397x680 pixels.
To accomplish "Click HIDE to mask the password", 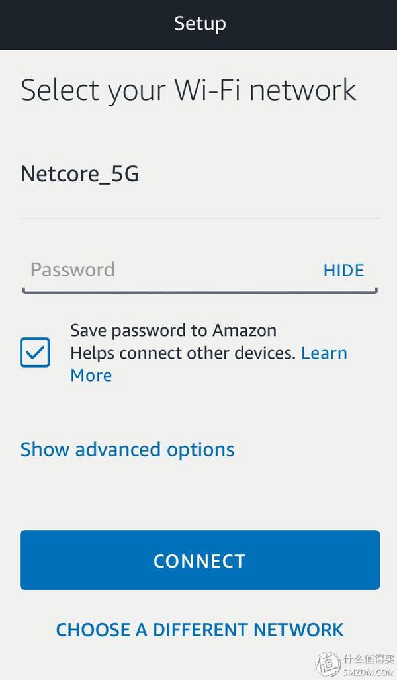I will (x=343, y=270).
